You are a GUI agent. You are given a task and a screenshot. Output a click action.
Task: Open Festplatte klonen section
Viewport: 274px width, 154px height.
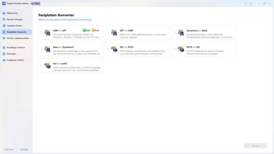[16, 26]
